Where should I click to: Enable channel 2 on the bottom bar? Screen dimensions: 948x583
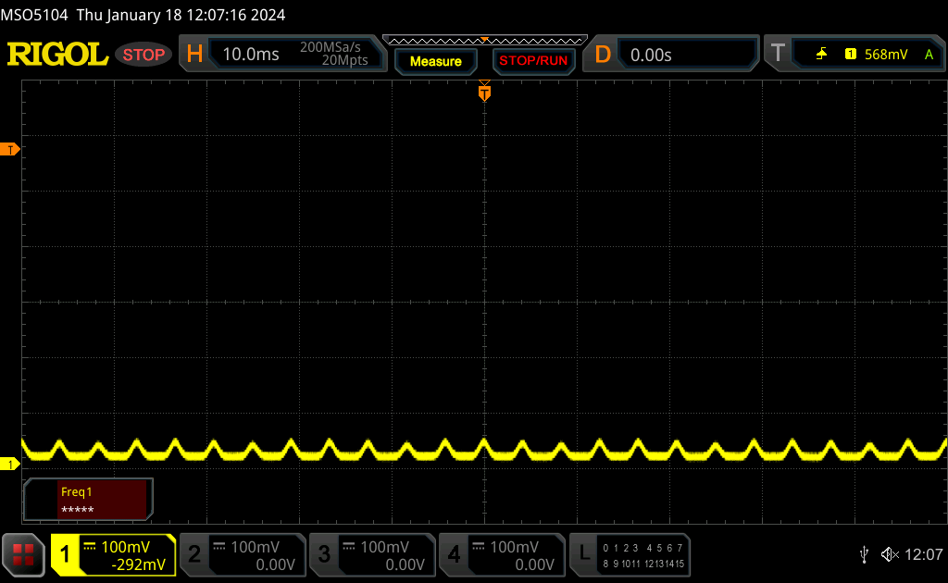tap(242, 554)
